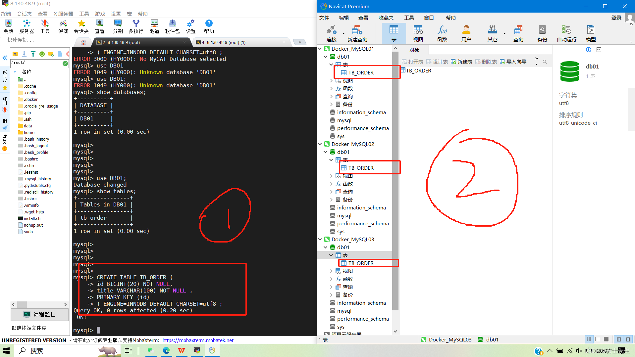The height and width of the screenshot is (357, 635).
Task: Open the Navicat 收藏夹 menu
Action: [x=386, y=18]
